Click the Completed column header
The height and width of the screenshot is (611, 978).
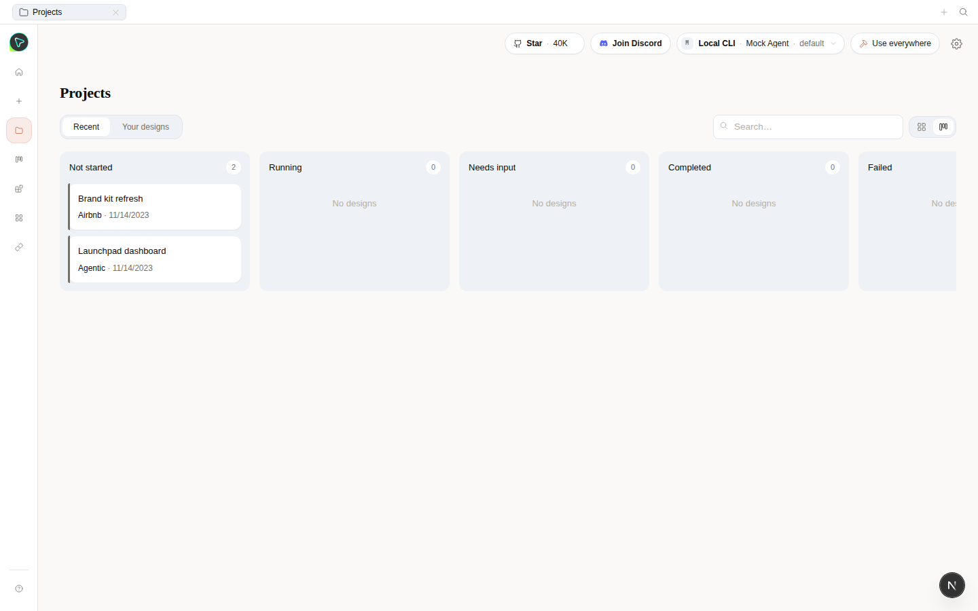[x=689, y=168]
